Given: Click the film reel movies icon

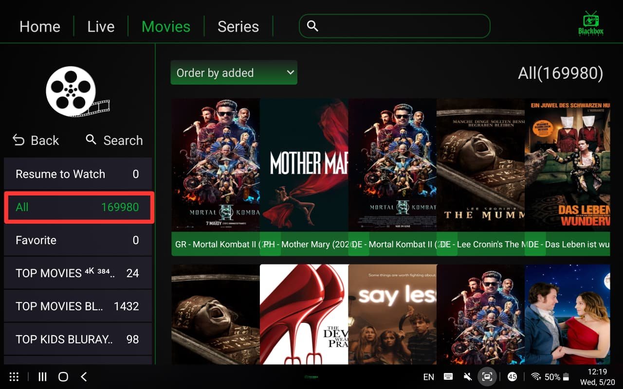Looking at the screenshot, I should (x=77, y=91).
